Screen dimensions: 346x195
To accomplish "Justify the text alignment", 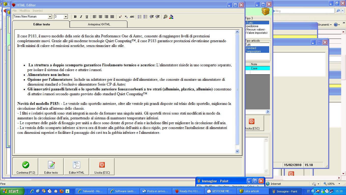I will tap(112, 17).
